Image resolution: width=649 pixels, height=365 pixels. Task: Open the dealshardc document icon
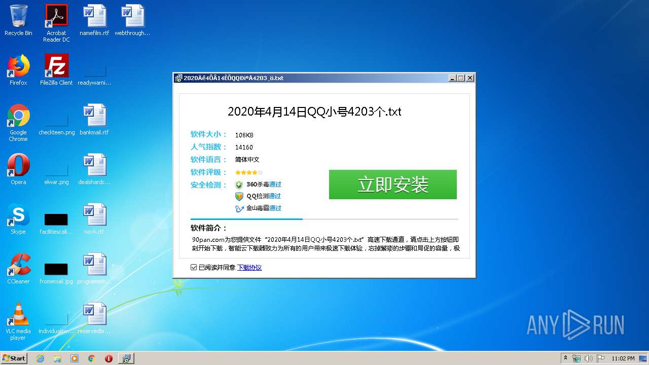tap(94, 169)
